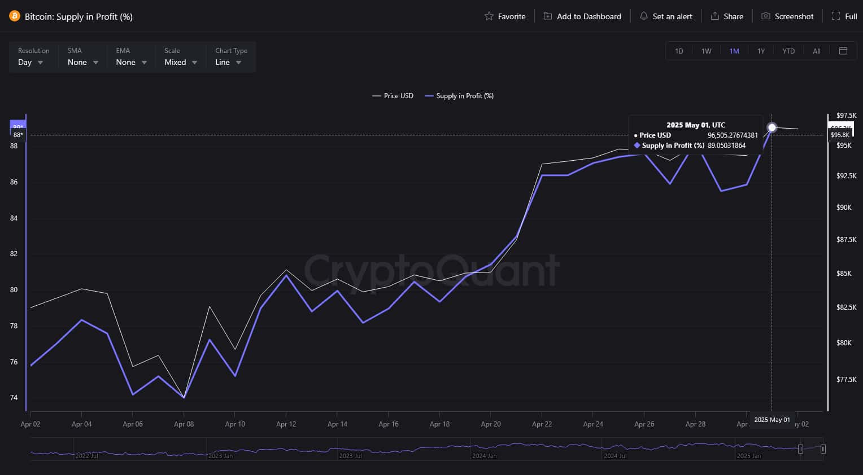Open the Chart Type Line dropdown
863x475 pixels.
pos(228,62)
